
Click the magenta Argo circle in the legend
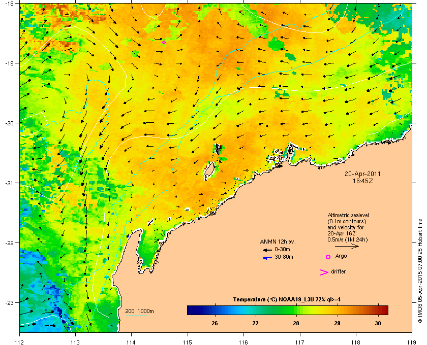pos(328,257)
